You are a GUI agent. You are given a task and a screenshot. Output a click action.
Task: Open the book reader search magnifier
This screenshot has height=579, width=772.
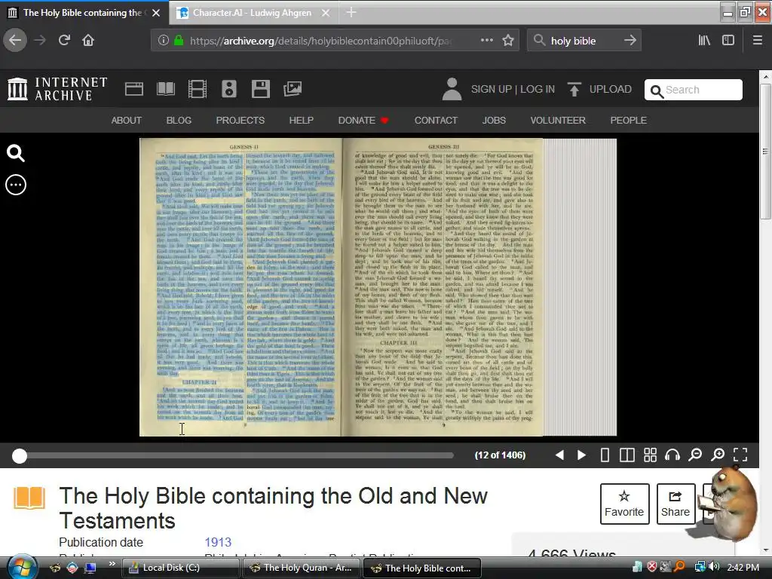click(16, 154)
